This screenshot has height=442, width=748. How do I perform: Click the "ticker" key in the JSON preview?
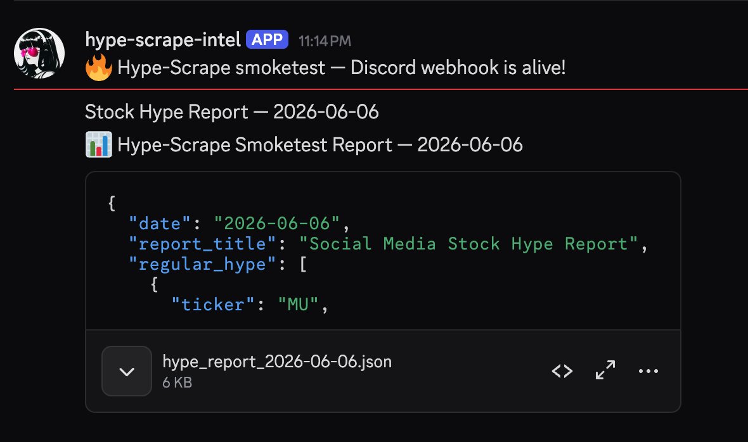point(213,305)
